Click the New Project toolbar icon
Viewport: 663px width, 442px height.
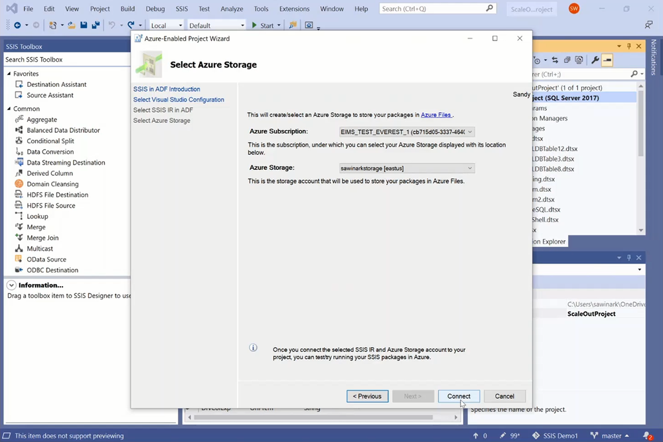click(53, 25)
